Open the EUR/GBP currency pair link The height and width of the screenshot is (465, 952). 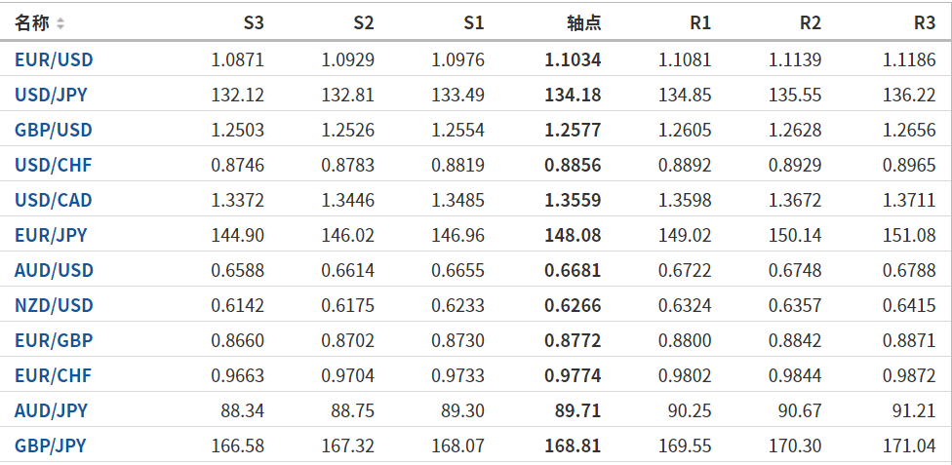click(x=54, y=340)
